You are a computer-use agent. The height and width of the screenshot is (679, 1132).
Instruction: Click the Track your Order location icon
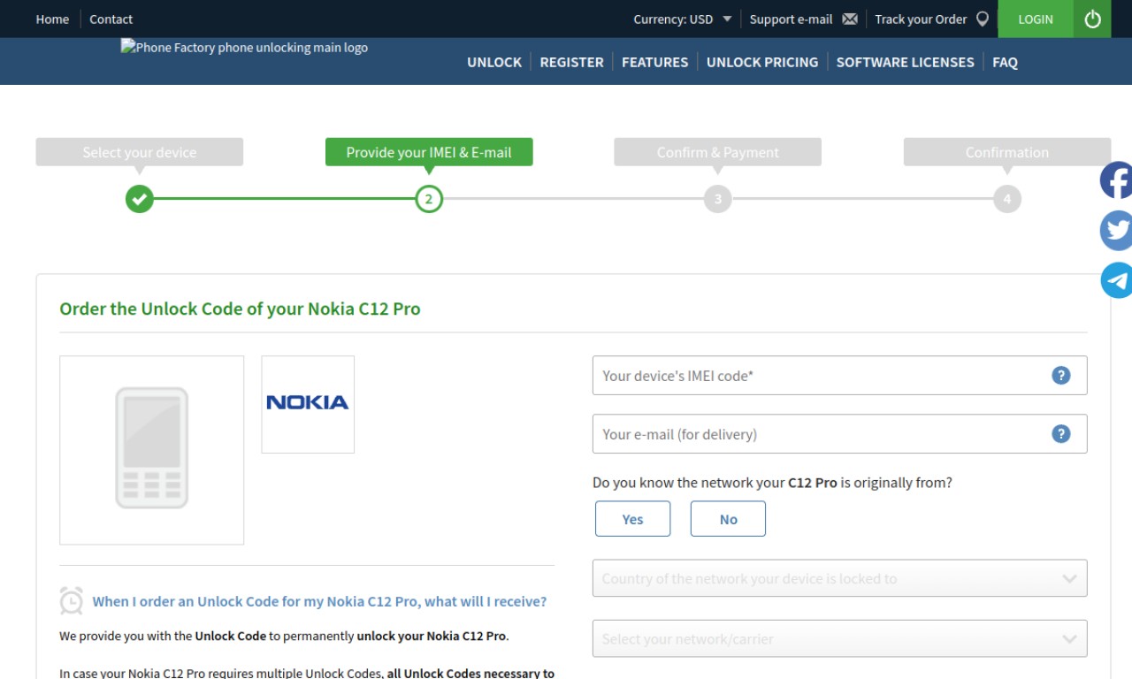[982, 19]
